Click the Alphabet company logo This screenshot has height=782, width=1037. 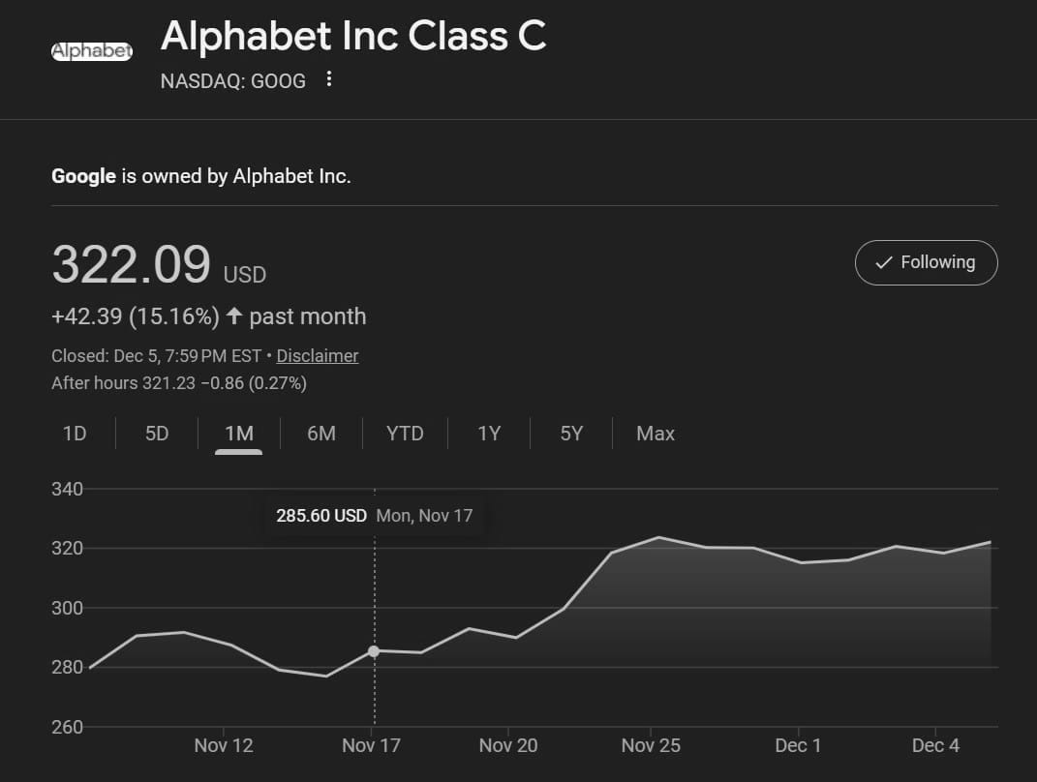92,50
